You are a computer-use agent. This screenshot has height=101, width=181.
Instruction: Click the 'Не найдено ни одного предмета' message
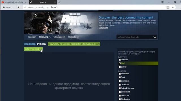[69, 86]
